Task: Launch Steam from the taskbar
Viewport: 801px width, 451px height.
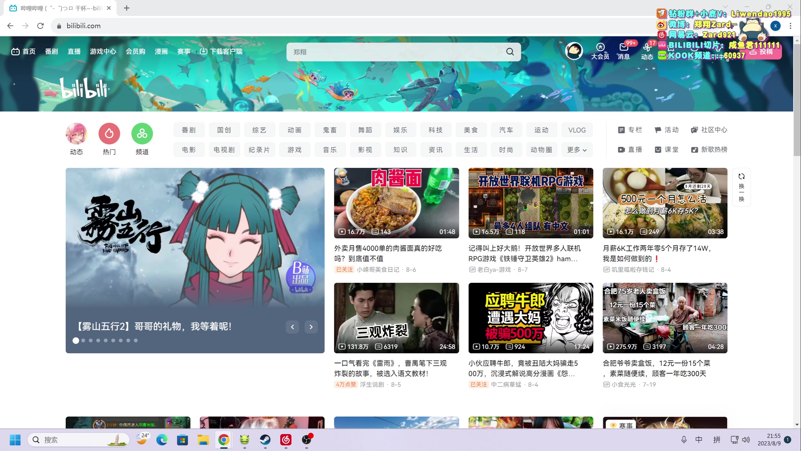Action: tap(265, 440)
